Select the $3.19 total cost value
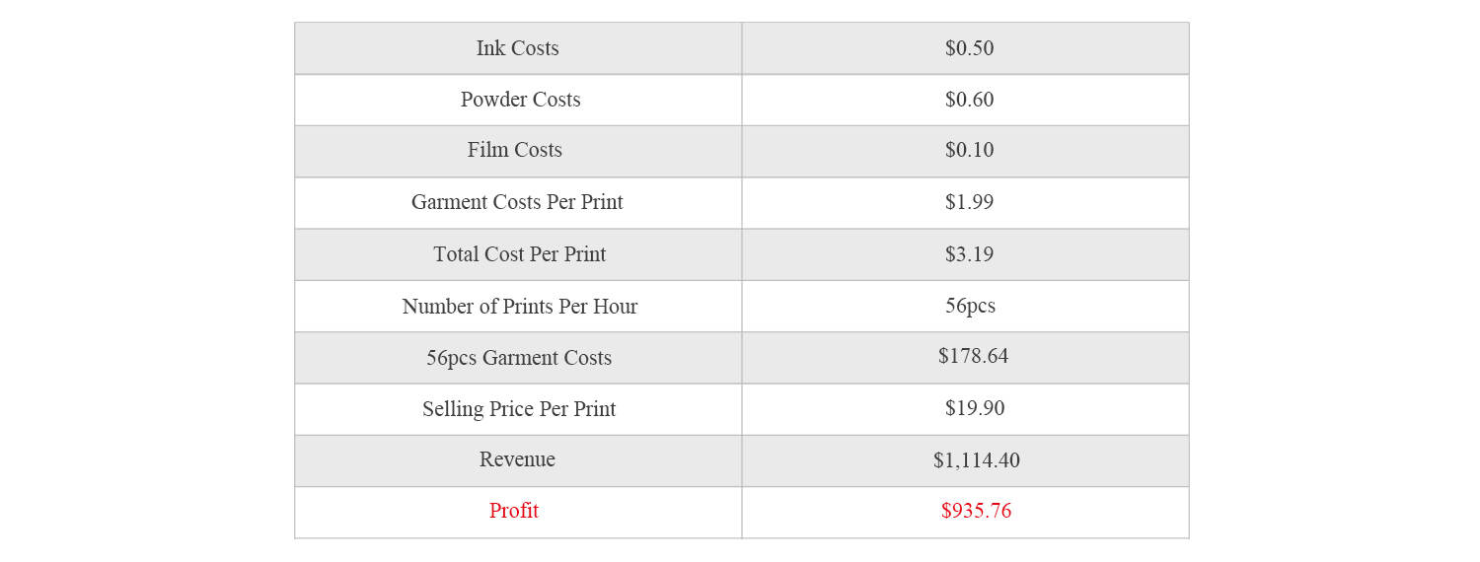The image size is (1480, 562). click(969, 254)
